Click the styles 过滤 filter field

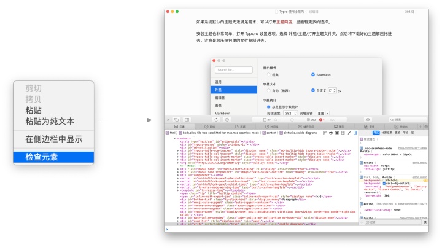(x=394, y=222)
